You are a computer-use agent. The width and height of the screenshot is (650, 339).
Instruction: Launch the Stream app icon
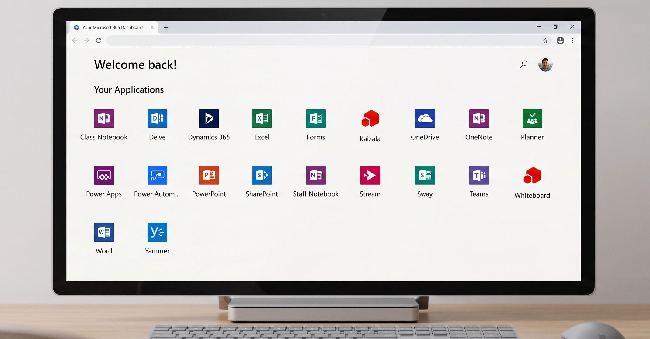(x=370, y=175)
